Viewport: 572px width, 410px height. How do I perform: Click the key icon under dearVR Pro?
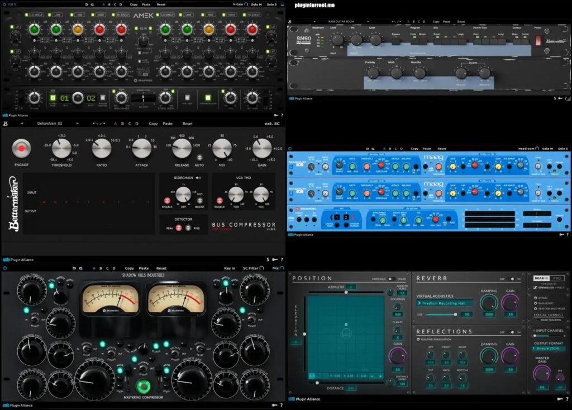(560, 399)
